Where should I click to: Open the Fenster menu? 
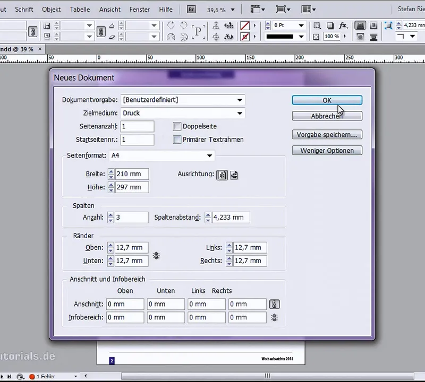[139, 10]
